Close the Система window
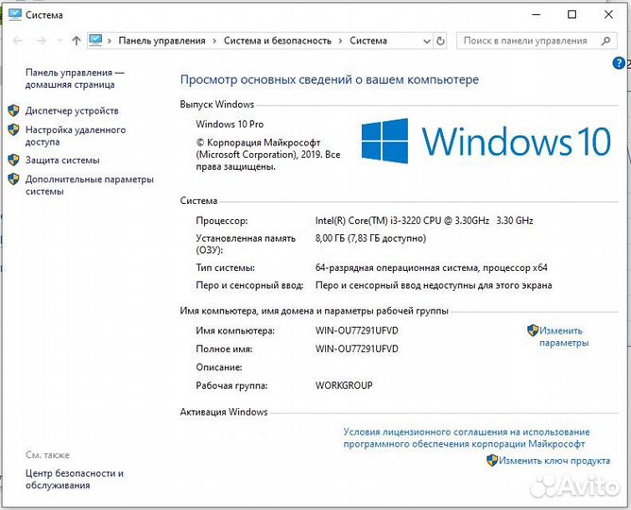Screen dimensions: 631x510 (x=608, y=15)
